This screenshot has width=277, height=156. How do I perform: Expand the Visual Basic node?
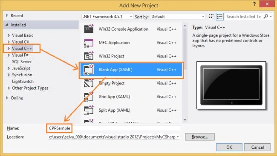(9, 35)
